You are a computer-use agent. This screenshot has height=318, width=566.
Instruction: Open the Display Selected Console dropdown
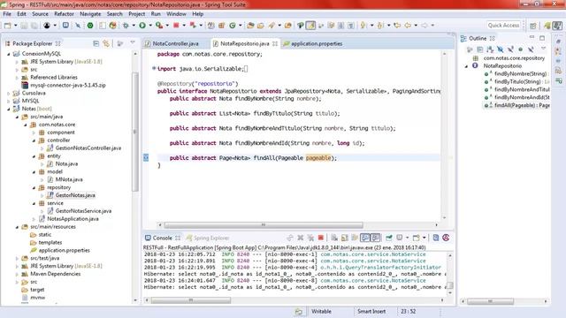coord(407,238)
